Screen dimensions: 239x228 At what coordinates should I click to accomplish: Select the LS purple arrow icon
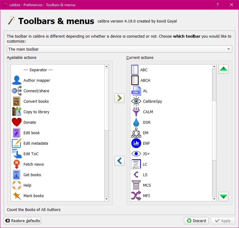click(136, 175)
